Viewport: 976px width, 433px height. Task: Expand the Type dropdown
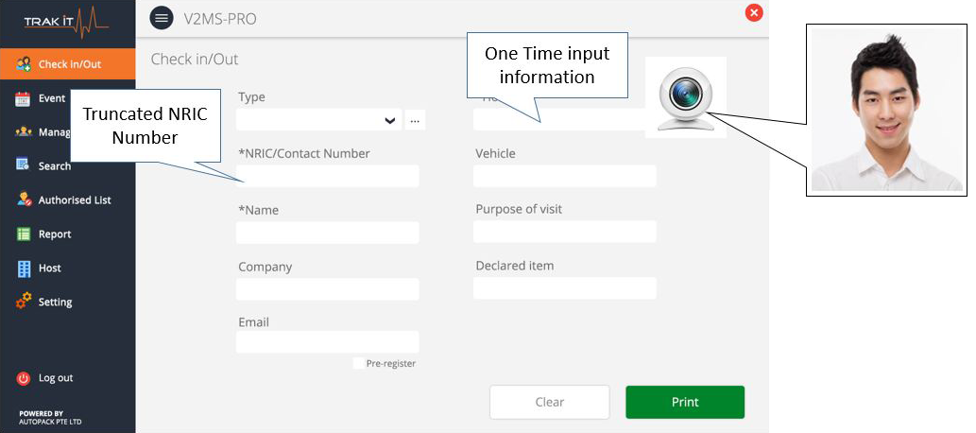[389, 120]
